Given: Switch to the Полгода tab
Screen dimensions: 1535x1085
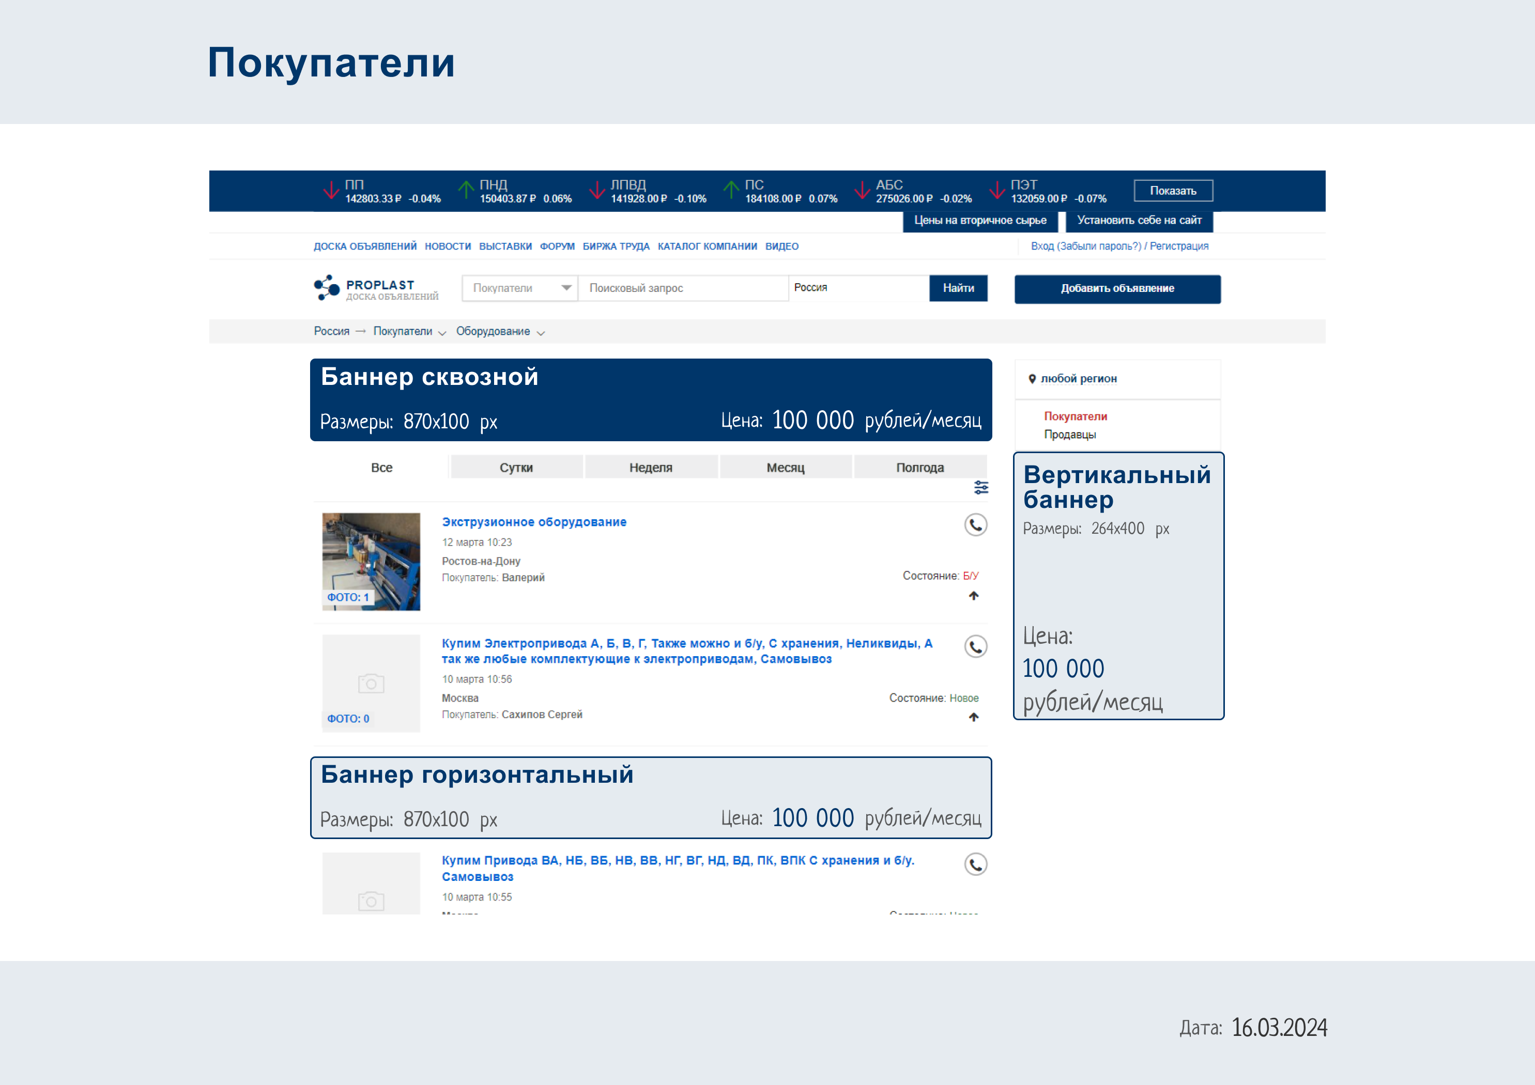Looking at the screenshot, I should click(919, 467).
